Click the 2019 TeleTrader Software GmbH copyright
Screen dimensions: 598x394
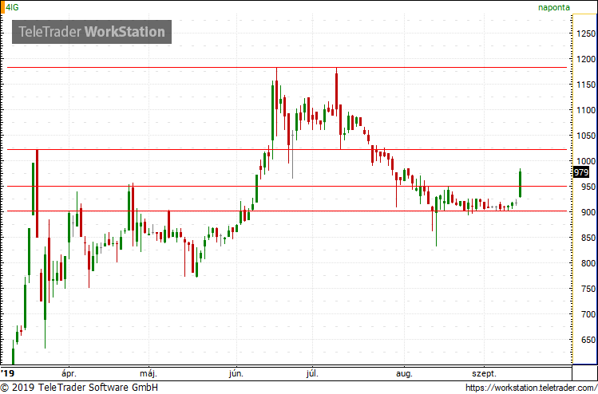79,388
